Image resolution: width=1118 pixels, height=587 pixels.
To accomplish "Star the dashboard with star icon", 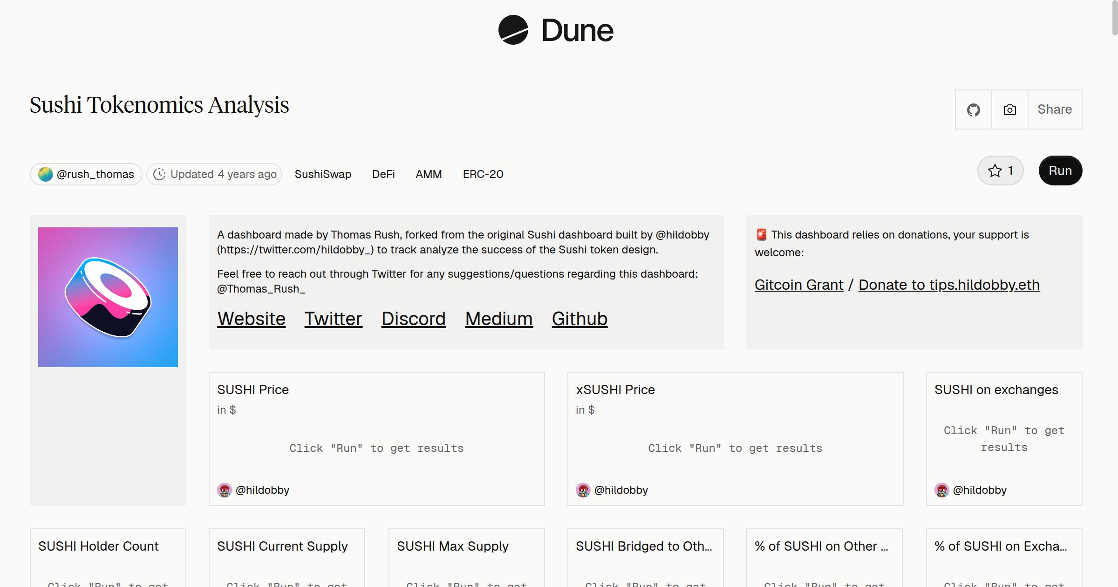I will tap(1000, 171).
